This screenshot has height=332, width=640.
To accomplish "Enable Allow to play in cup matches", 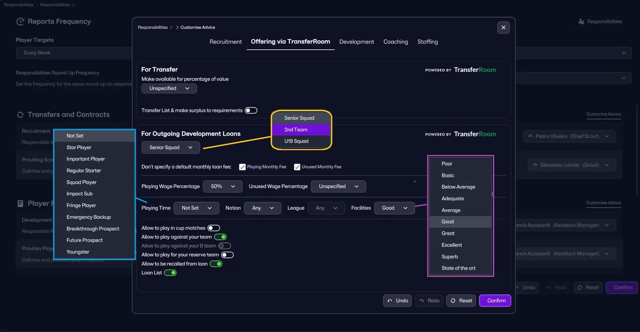I will tap(214, 228).
